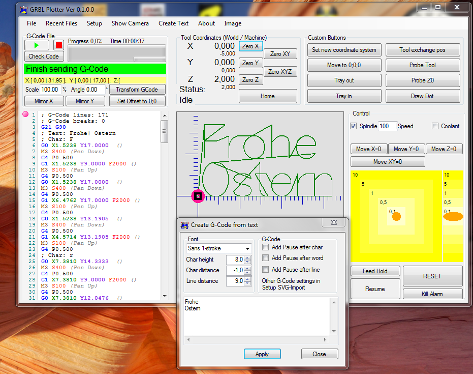Close the Create G-Code from text dialog
Image resolution: width=473 pixels, height=374 pixels.
(334, 223)
